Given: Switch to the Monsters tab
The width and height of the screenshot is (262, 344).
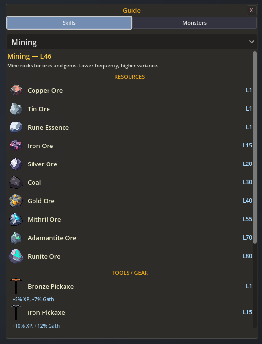Looking at the screenshot, I should point(195,23).
